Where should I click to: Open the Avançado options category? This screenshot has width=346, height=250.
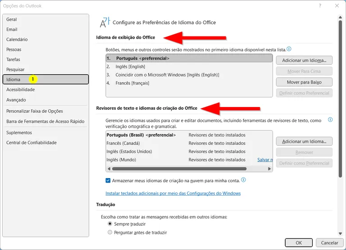(46, 100)
